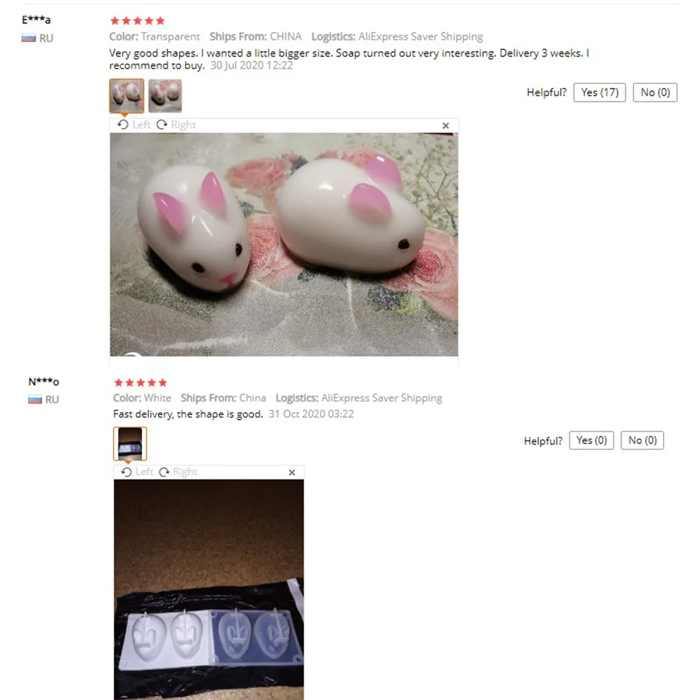This screenshot has height=700, width=700.
Task: Click the Russian flag beside E***a
Action: click(x=29, y=38)
